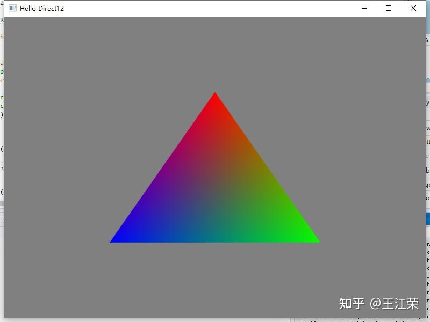Image resolution: width=430 pixels, height=322 pixels.
Task: Click the visible page edge below the window
Action: click(x=215, y=319)
